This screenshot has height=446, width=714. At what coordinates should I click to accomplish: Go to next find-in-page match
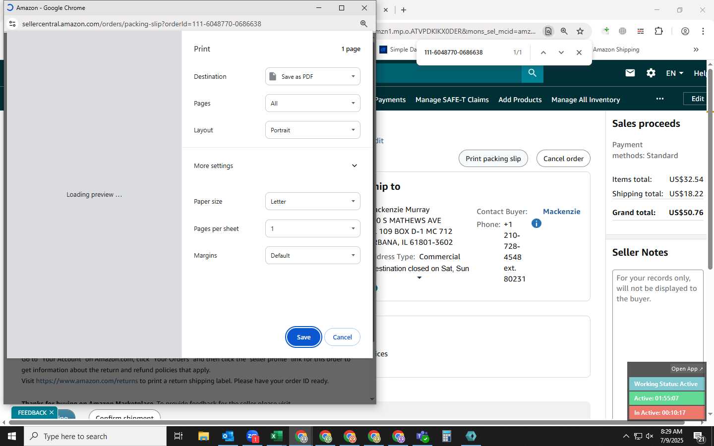[561, 52]
